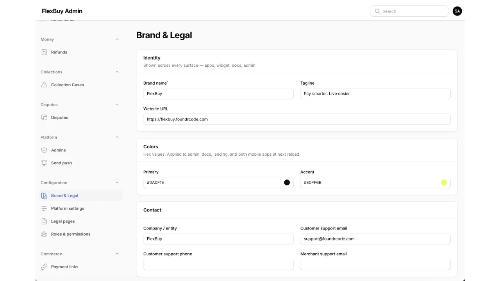Edit the Customer support email field
Image resolution: width=500 pixels, height=281 pixels.
click(x=375, y=239)
